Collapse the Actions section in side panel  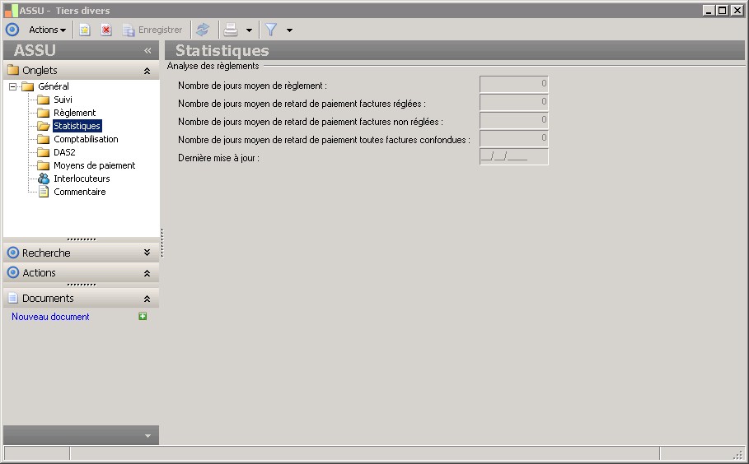tap(147, 273)
